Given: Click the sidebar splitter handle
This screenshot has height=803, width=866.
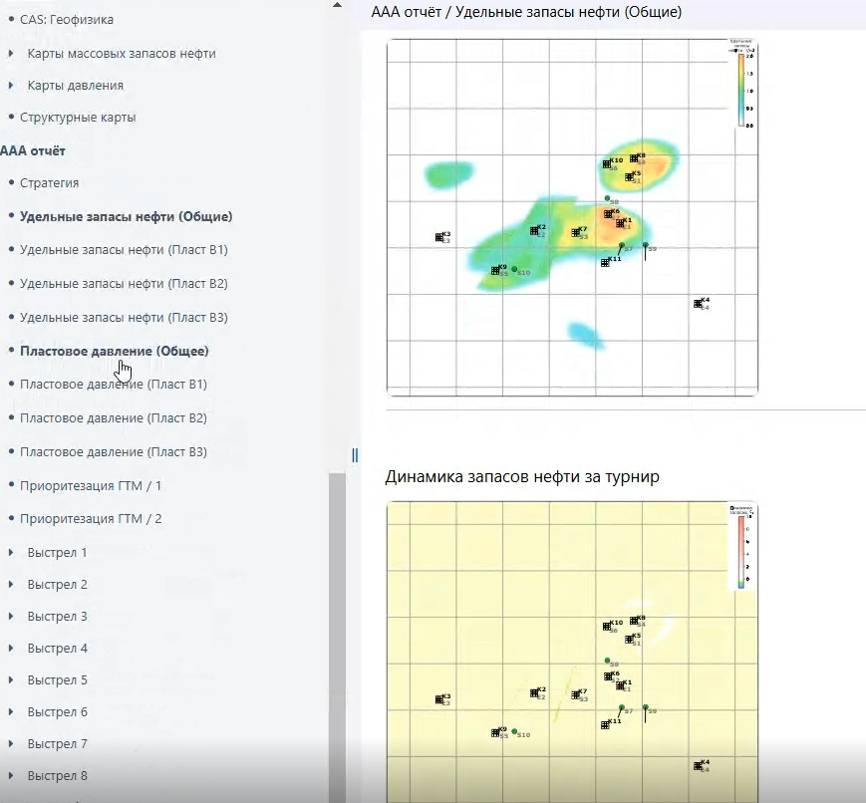Looking at the screenshot, I should tap(355, 455).
